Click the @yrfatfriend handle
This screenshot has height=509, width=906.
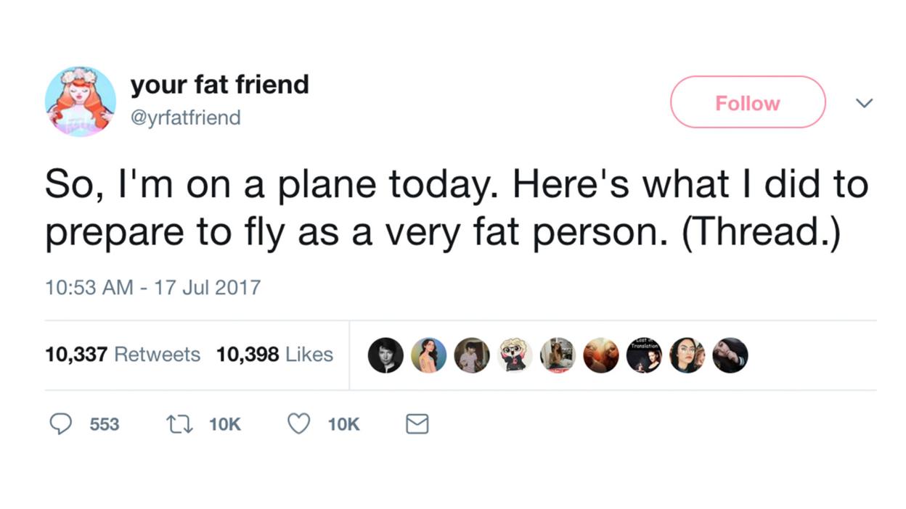186,117
